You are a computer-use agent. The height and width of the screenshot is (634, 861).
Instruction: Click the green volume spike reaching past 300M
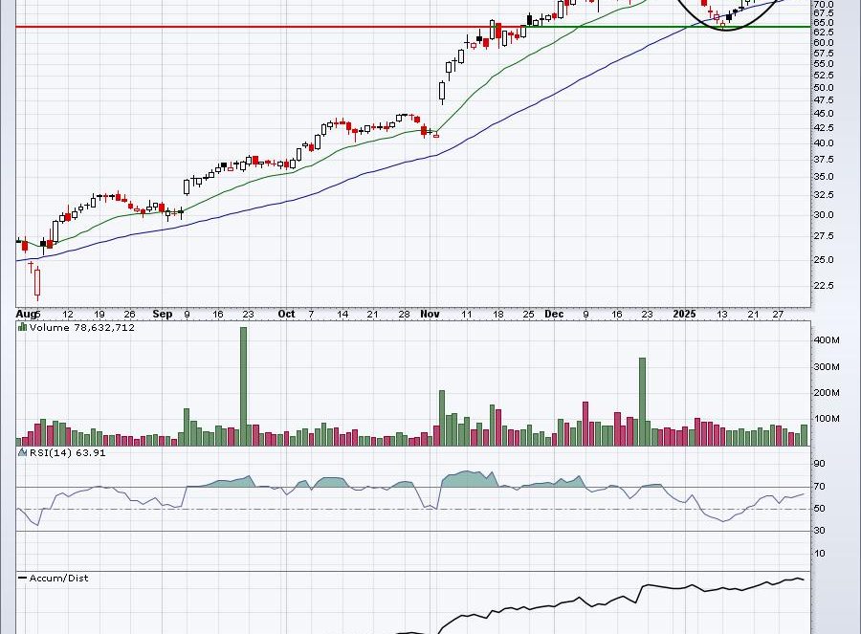tap(643, 402)
